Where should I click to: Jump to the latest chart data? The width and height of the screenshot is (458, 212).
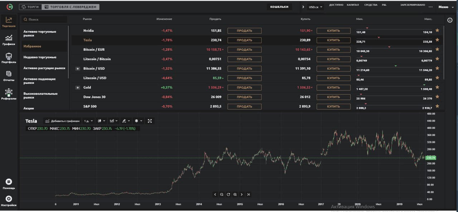pos(248,195)
